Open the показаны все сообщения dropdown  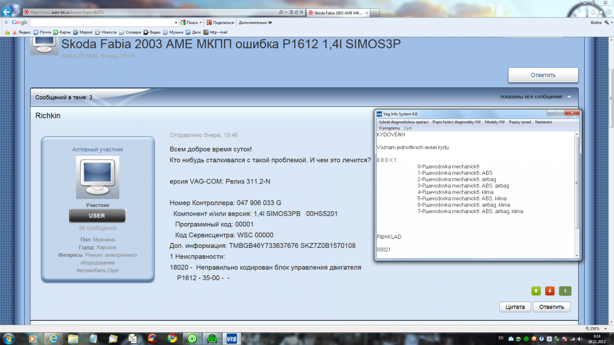tap(536, 97)
